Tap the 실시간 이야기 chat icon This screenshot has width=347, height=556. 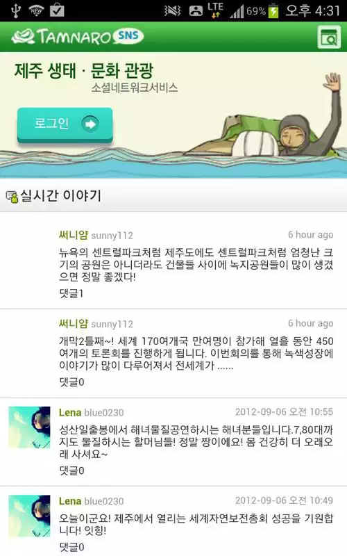click(12, 197)
